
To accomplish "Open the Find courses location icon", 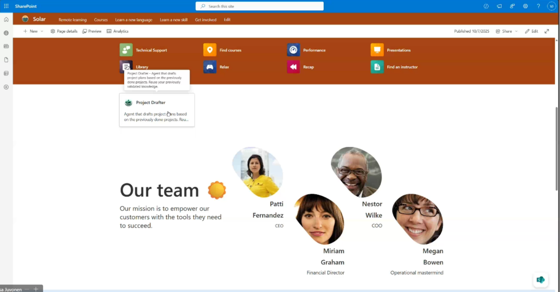I will pos(209,50).
